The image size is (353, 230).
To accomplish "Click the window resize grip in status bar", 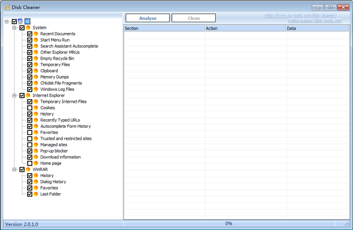I will (x=347, y=224).
